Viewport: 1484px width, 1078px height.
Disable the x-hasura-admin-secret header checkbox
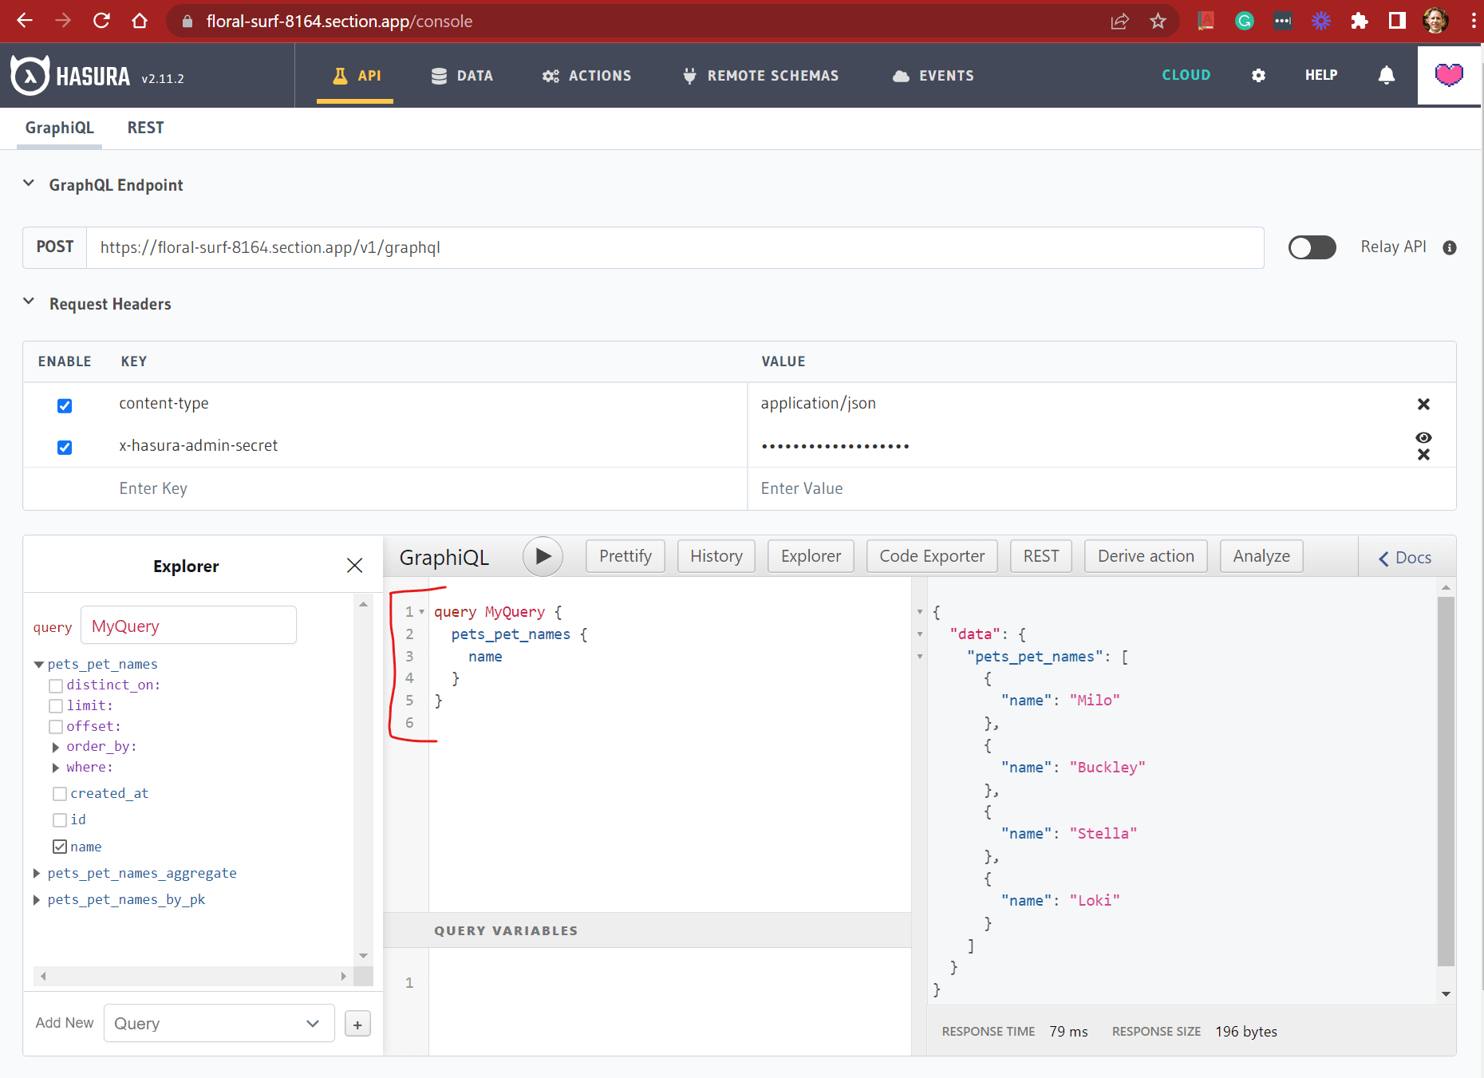pos(65,447)
